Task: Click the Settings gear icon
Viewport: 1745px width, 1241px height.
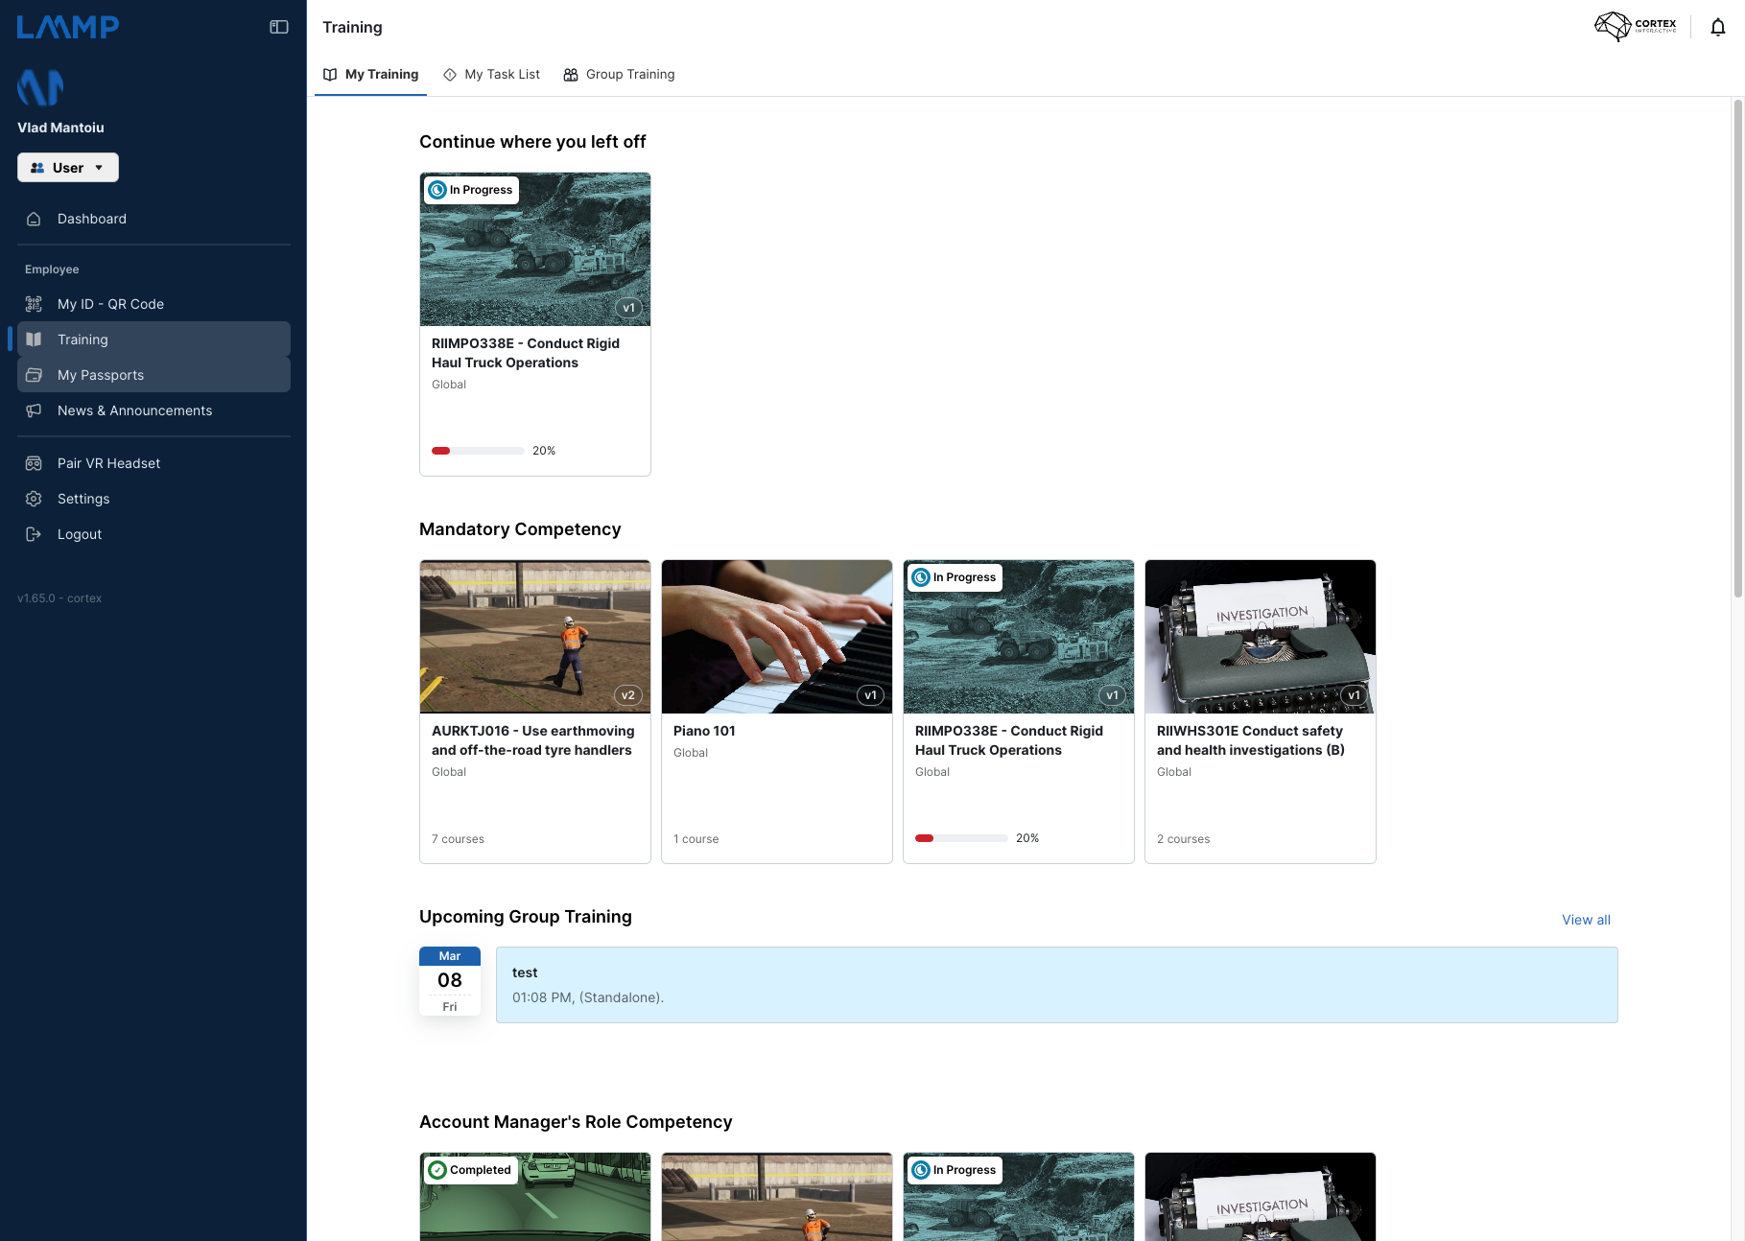Action: 34,499
